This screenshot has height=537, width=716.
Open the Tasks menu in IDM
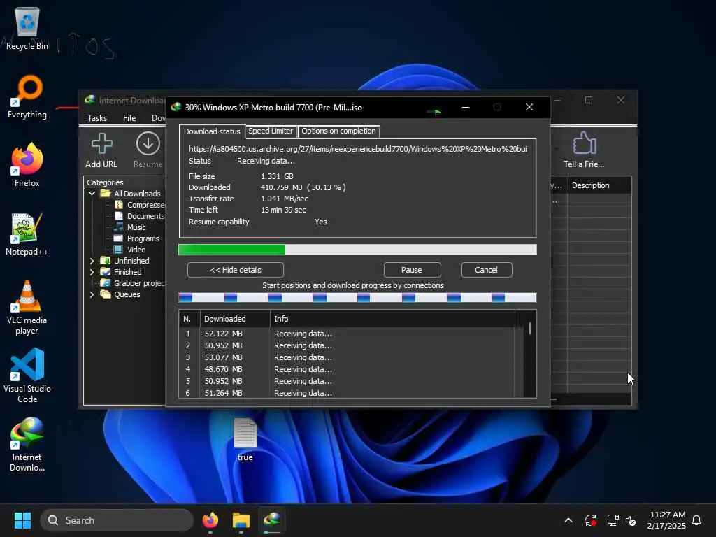point(97,118)
